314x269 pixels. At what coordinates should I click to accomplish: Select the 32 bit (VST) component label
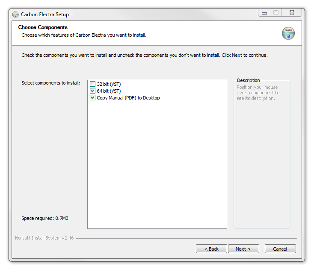109,84
